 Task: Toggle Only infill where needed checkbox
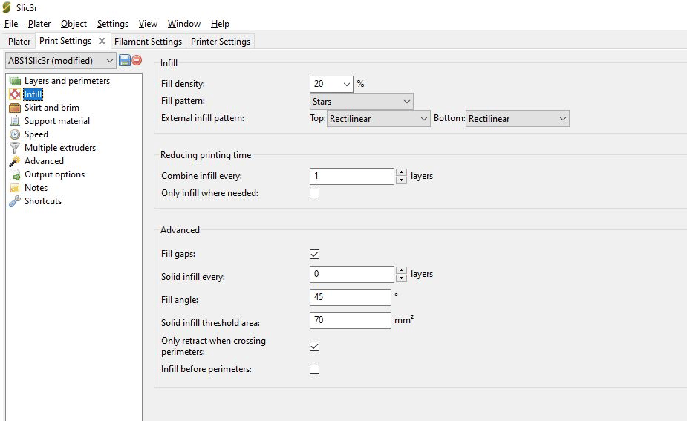pos(315,193)
